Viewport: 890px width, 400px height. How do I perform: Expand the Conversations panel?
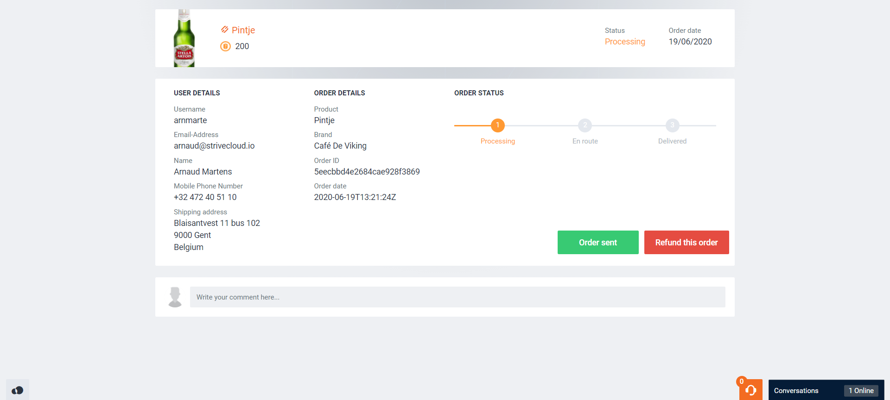[796, 391]
